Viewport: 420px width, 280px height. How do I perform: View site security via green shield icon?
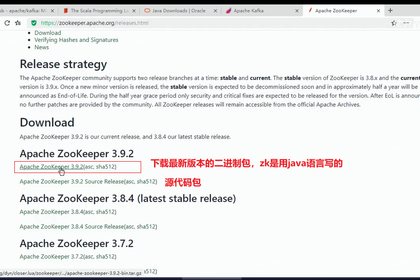coord(34,23)
